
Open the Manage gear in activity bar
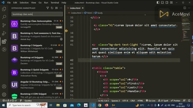tap(4, 94)
